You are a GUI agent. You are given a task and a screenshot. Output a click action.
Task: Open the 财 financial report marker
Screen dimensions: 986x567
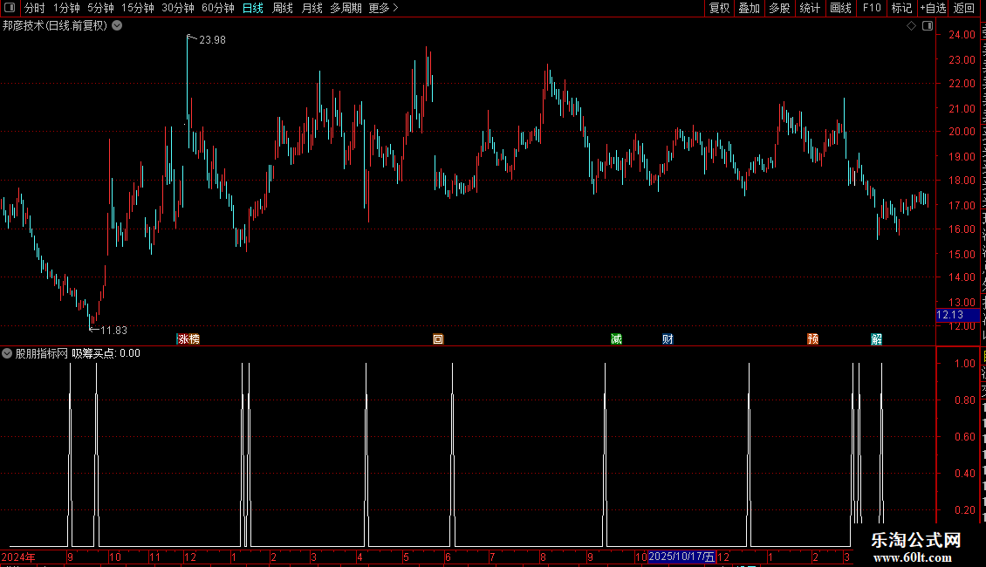(x=668, y=339)
